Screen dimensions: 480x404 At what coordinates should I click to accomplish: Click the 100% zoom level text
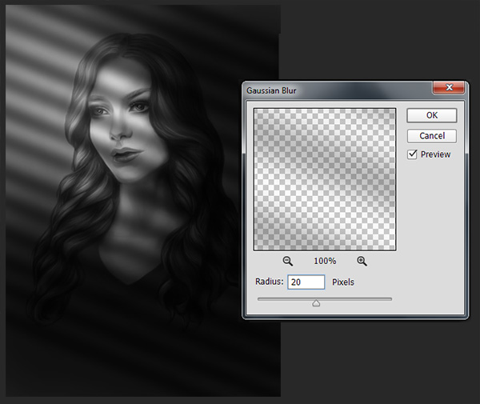click(325, 261)
